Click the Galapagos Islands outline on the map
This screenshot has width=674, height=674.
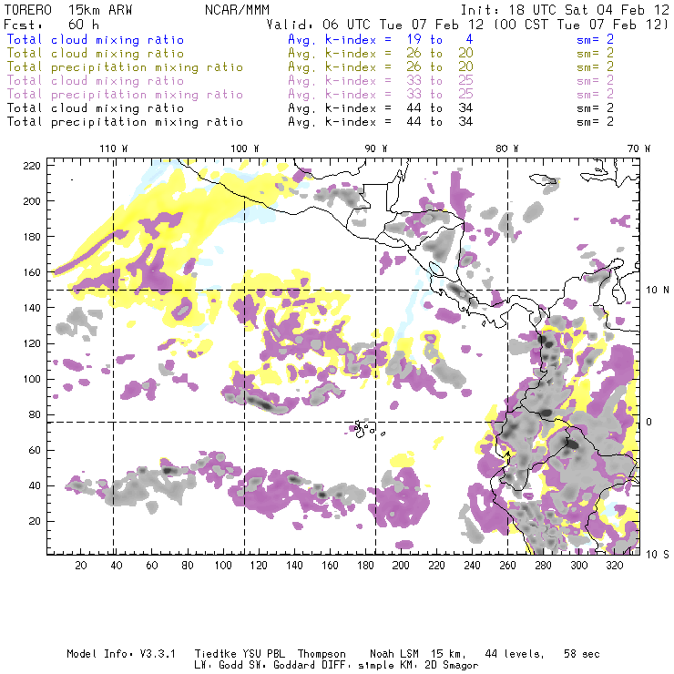coord(363,426)
